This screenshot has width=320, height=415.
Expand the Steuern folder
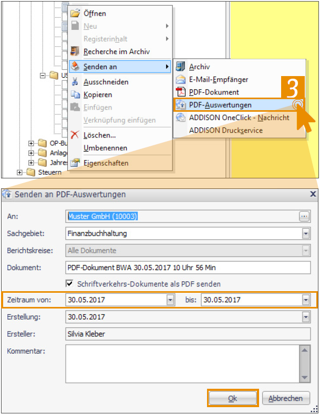coord(19,173)
